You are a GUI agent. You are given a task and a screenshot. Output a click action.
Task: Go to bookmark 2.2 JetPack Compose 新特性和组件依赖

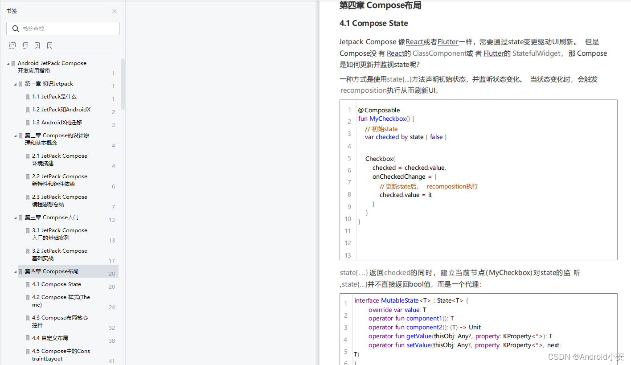(60, 180)
